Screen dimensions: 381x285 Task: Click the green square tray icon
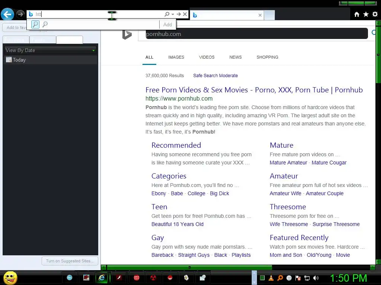tap(262, 278)
